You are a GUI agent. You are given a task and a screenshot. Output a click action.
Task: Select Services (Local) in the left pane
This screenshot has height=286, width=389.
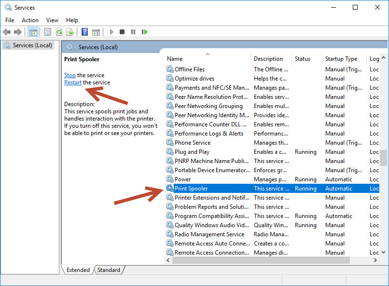point(31,45)
